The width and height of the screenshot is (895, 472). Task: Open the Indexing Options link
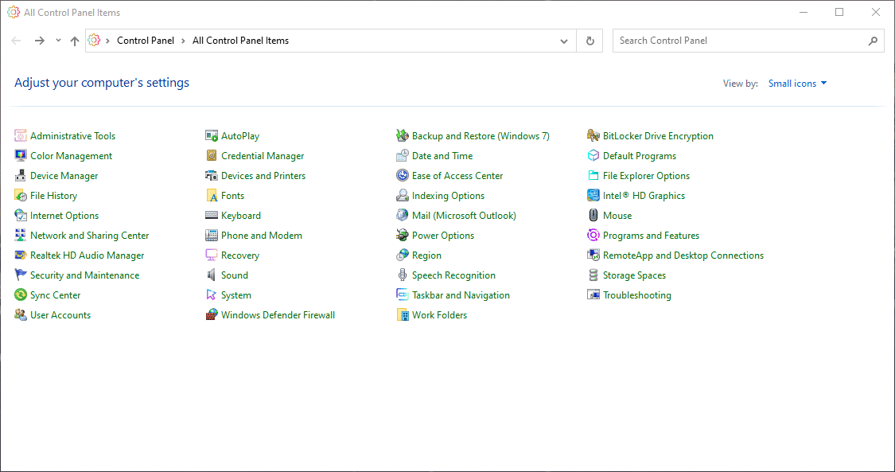tap(448, 196)
